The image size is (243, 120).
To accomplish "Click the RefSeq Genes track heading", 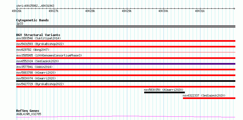I will (28, 111).
